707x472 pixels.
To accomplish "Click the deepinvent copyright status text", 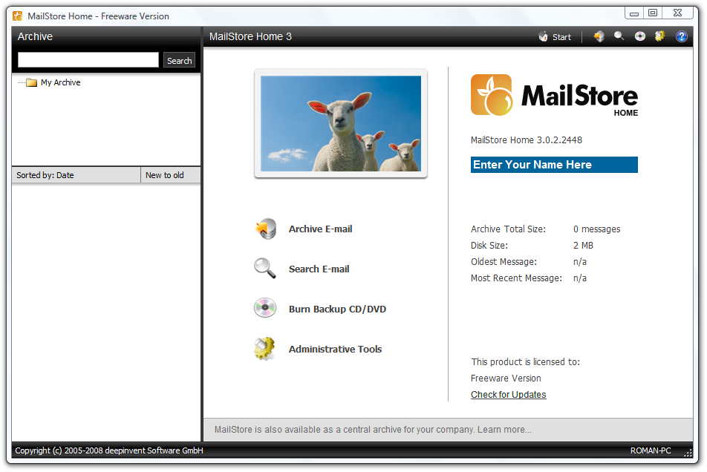I will click(109, 450).
